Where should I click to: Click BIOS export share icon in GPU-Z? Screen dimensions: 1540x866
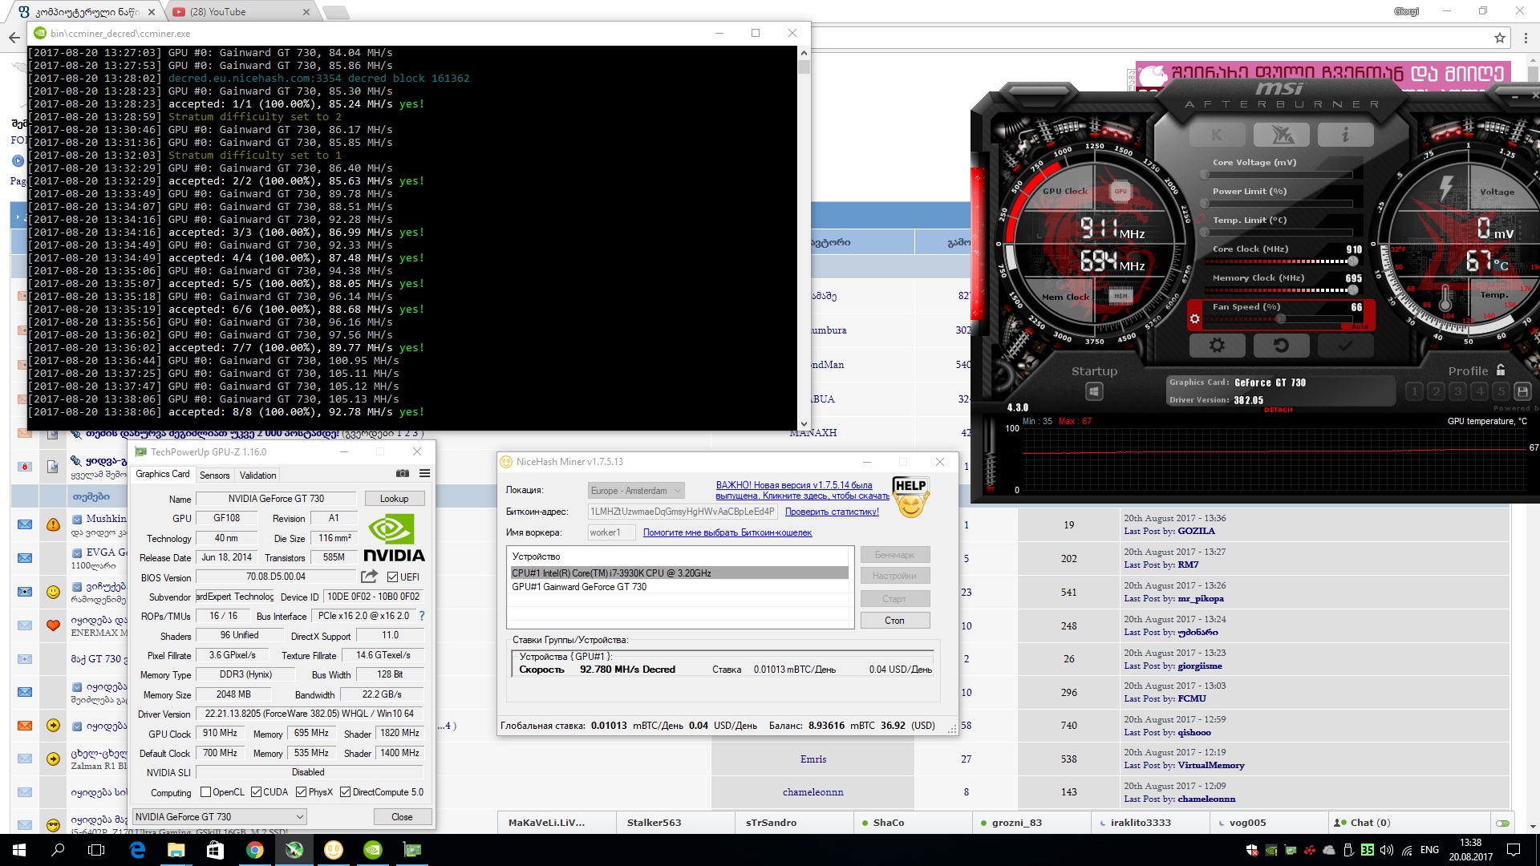[x=369, y=577]
